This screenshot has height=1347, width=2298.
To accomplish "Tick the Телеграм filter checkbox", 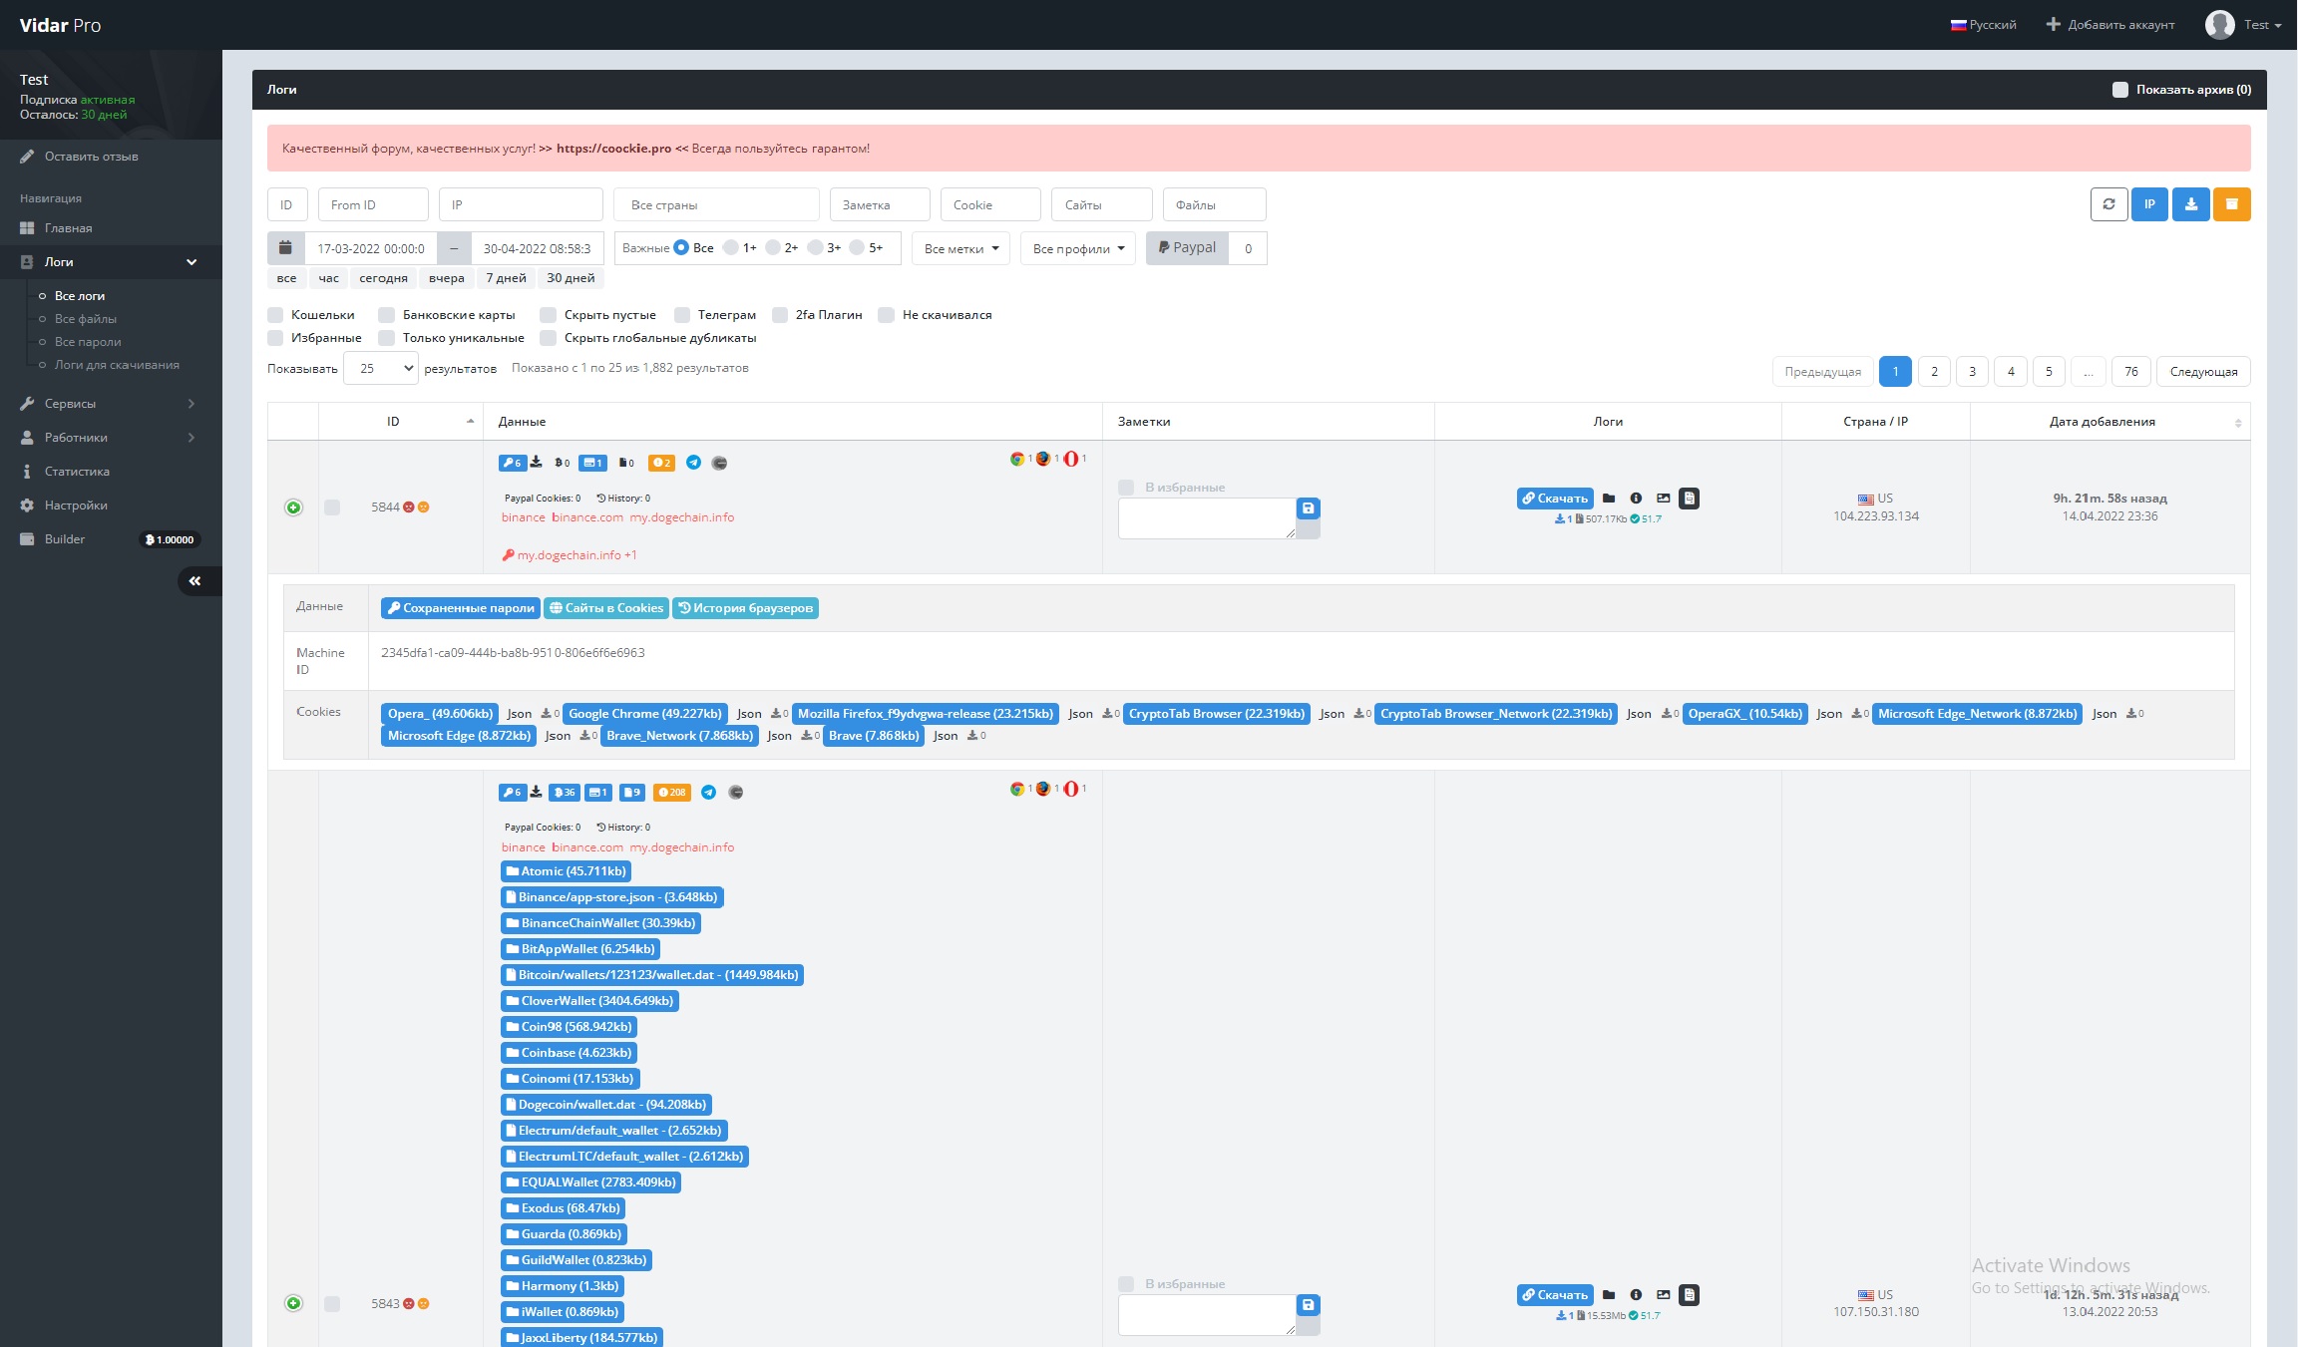I will click(682, 315).
